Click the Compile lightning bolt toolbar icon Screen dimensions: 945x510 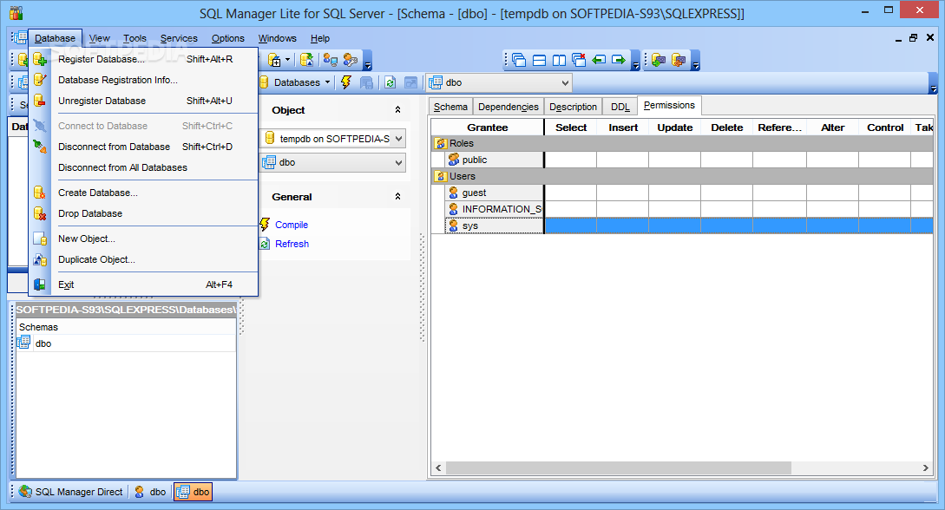[346, 82]
